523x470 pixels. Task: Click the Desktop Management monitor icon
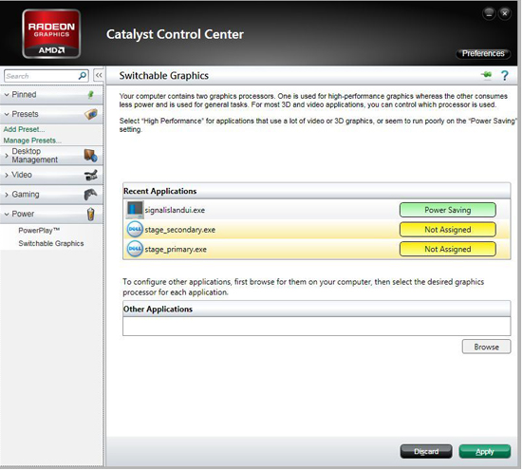[91, 156]
